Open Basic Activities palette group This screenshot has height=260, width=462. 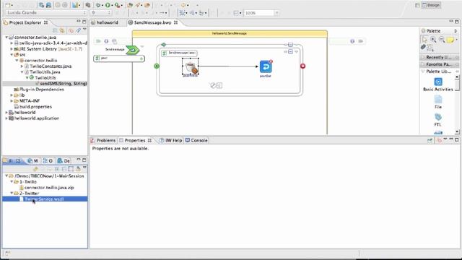[438, 84]
